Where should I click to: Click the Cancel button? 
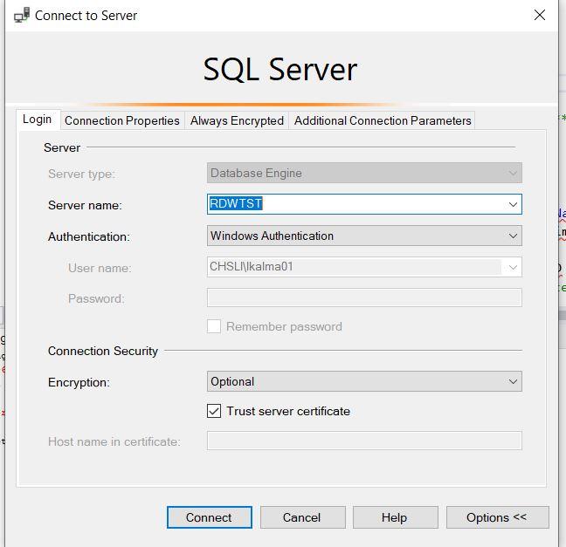[301, 517]
